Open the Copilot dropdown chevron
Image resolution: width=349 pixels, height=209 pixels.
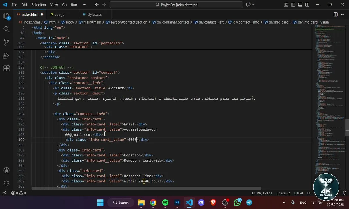(253, 5)
